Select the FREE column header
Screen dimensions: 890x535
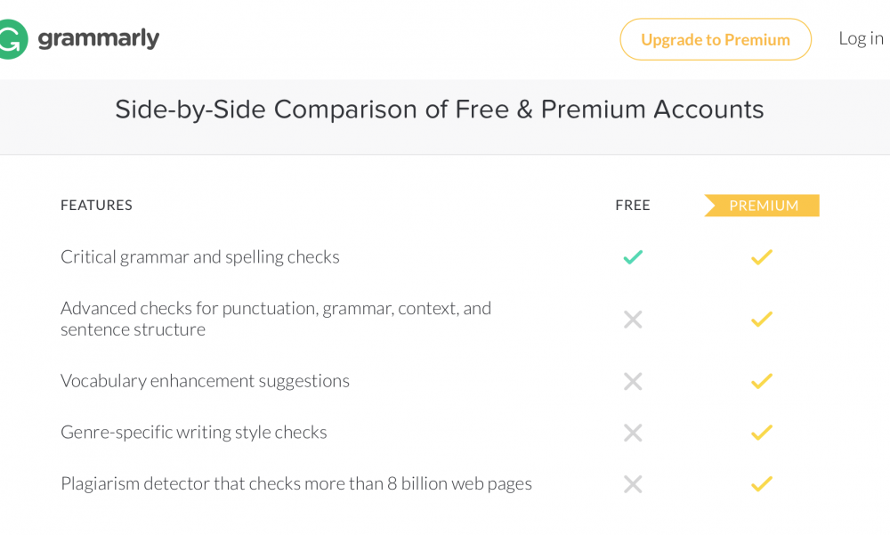click(632, 205)
